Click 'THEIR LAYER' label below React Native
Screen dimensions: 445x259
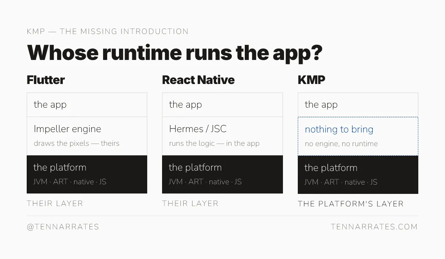point(190,203)
